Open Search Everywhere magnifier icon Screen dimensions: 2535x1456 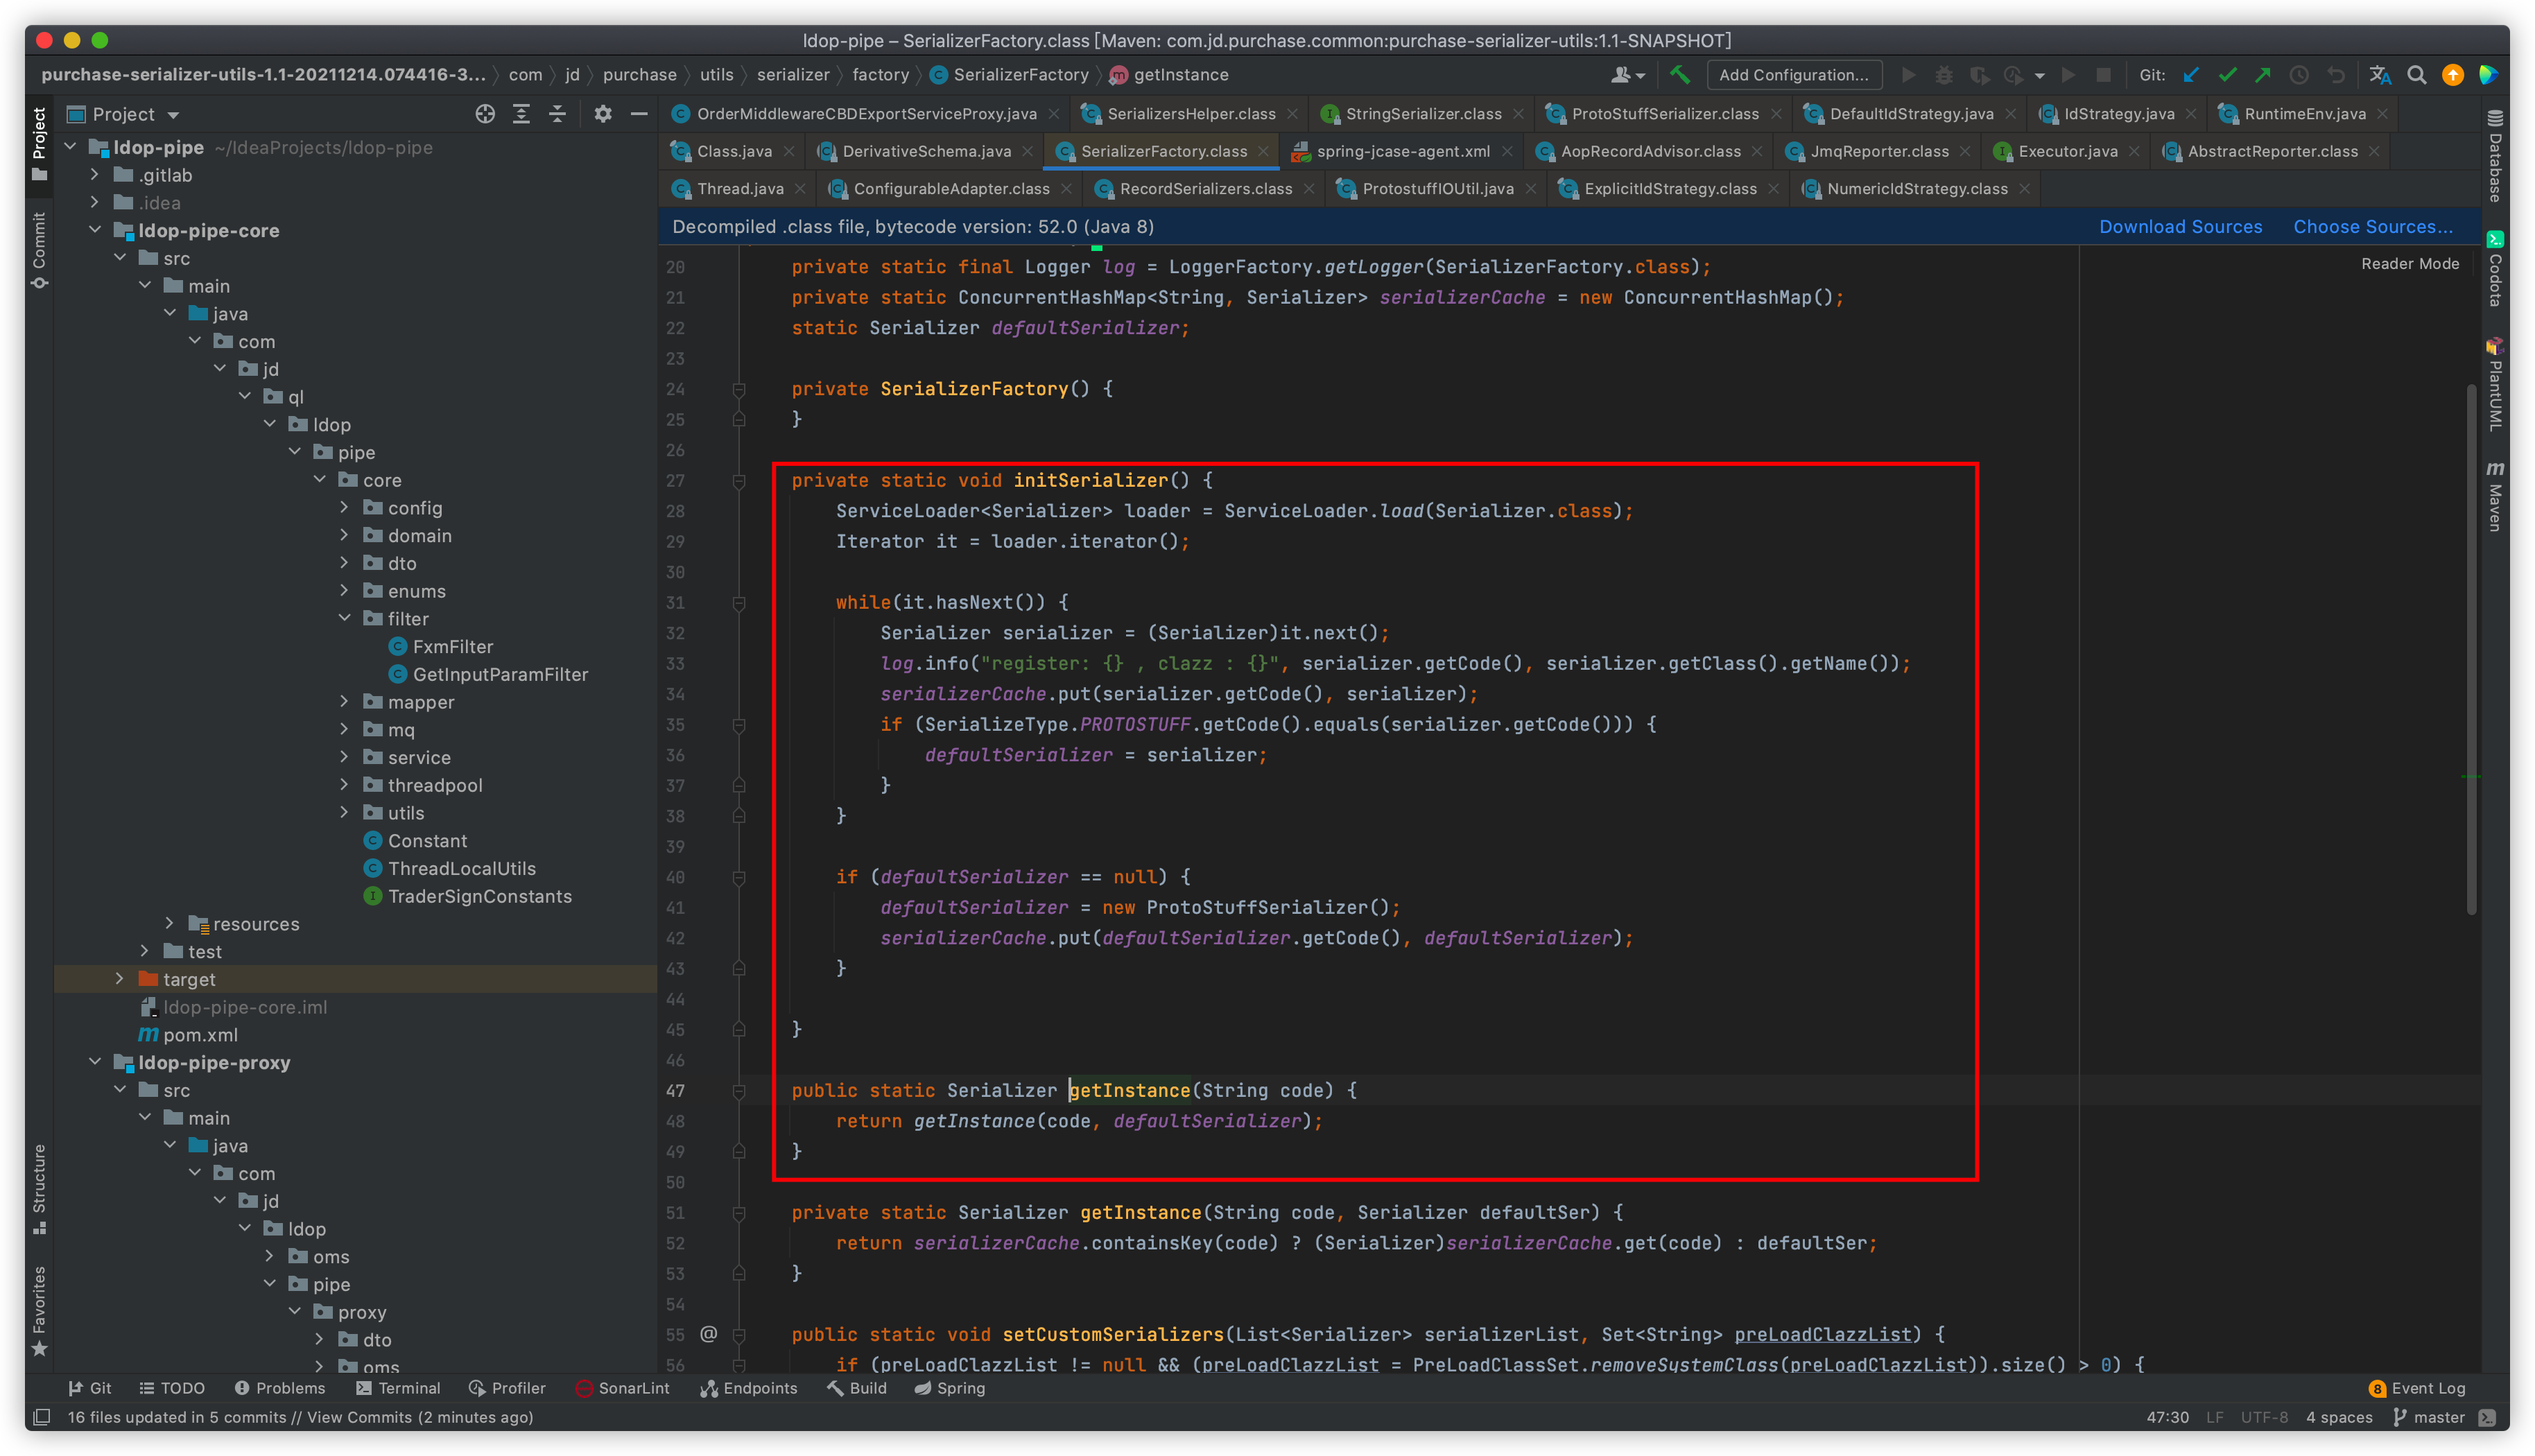click(x=2417, y=75)
